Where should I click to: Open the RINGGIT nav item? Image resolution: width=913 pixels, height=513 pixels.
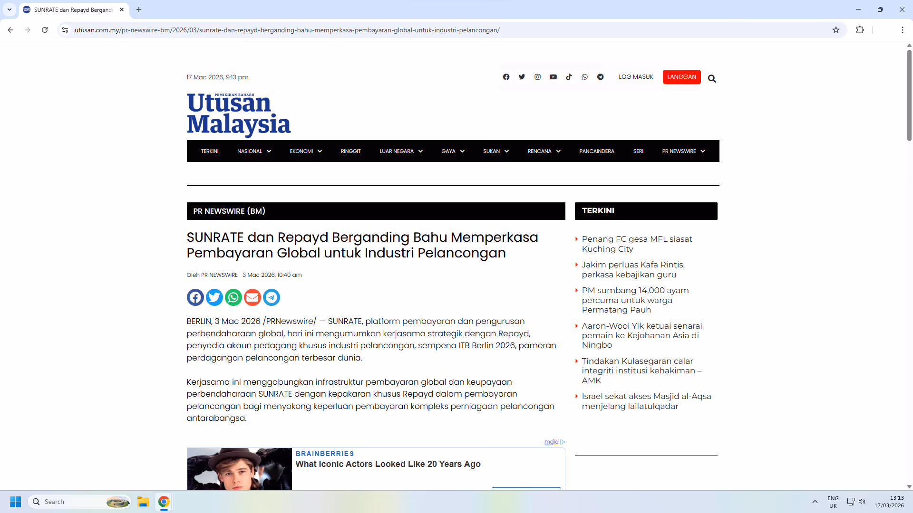coord(350,151)
